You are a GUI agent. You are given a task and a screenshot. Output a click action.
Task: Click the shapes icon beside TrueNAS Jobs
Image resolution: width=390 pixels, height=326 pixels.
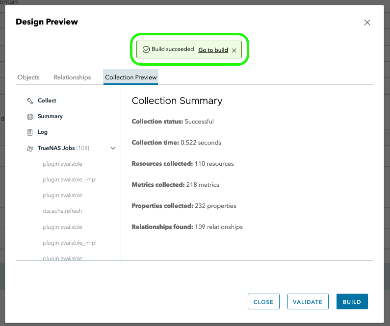(x=30, y=148)
